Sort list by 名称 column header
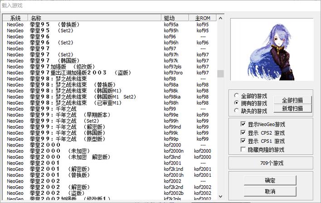Screen dimensions: 321x203 click(x=95, y=18)
